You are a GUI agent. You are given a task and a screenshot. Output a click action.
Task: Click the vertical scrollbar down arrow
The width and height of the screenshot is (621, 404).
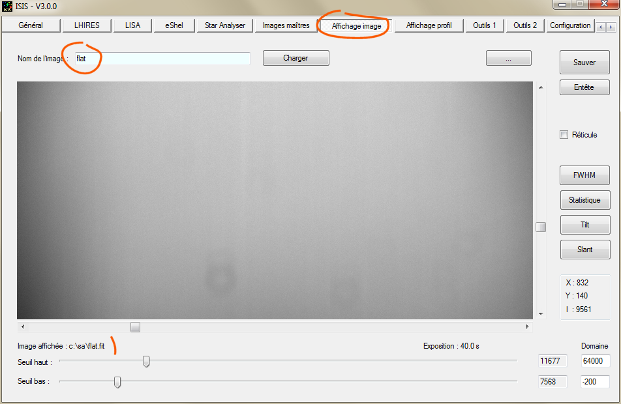[541, 313]
